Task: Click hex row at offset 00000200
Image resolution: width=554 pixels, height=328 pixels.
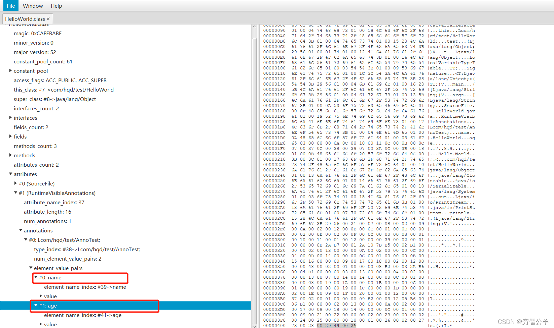Action: click(x=369, y=154)
